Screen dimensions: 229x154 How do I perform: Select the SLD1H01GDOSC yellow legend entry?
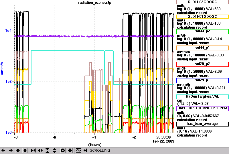click(x=202, y=17)
